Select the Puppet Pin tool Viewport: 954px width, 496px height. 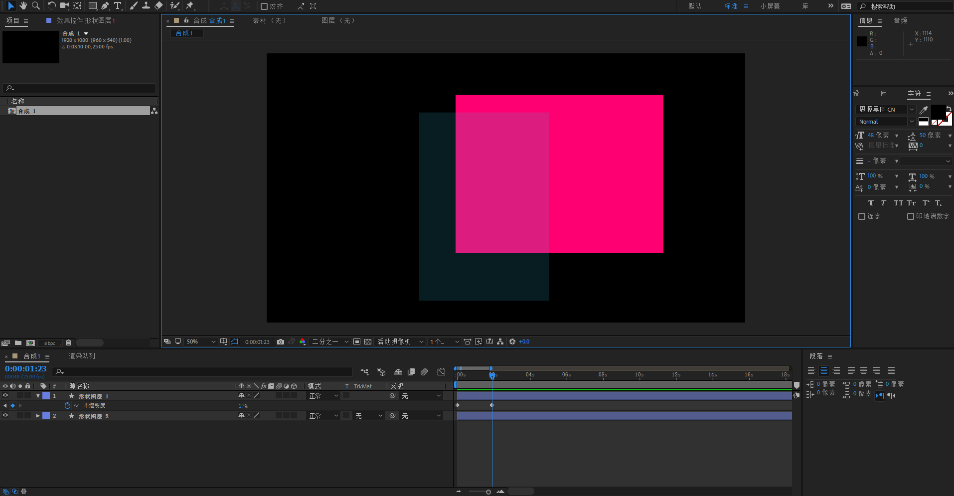pyautogui.click(x=190, y=6)
